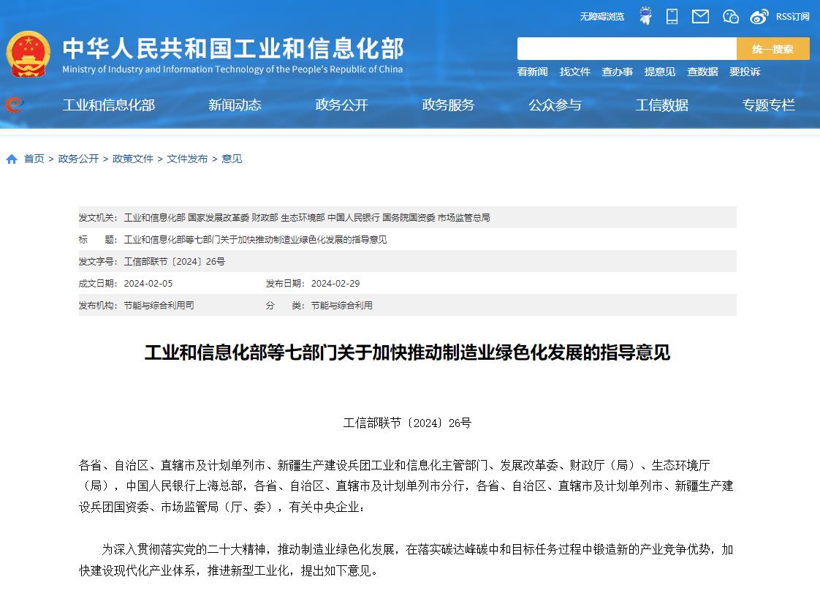
Task: Select the 提意见 quick link
Action: coord(659,72)
